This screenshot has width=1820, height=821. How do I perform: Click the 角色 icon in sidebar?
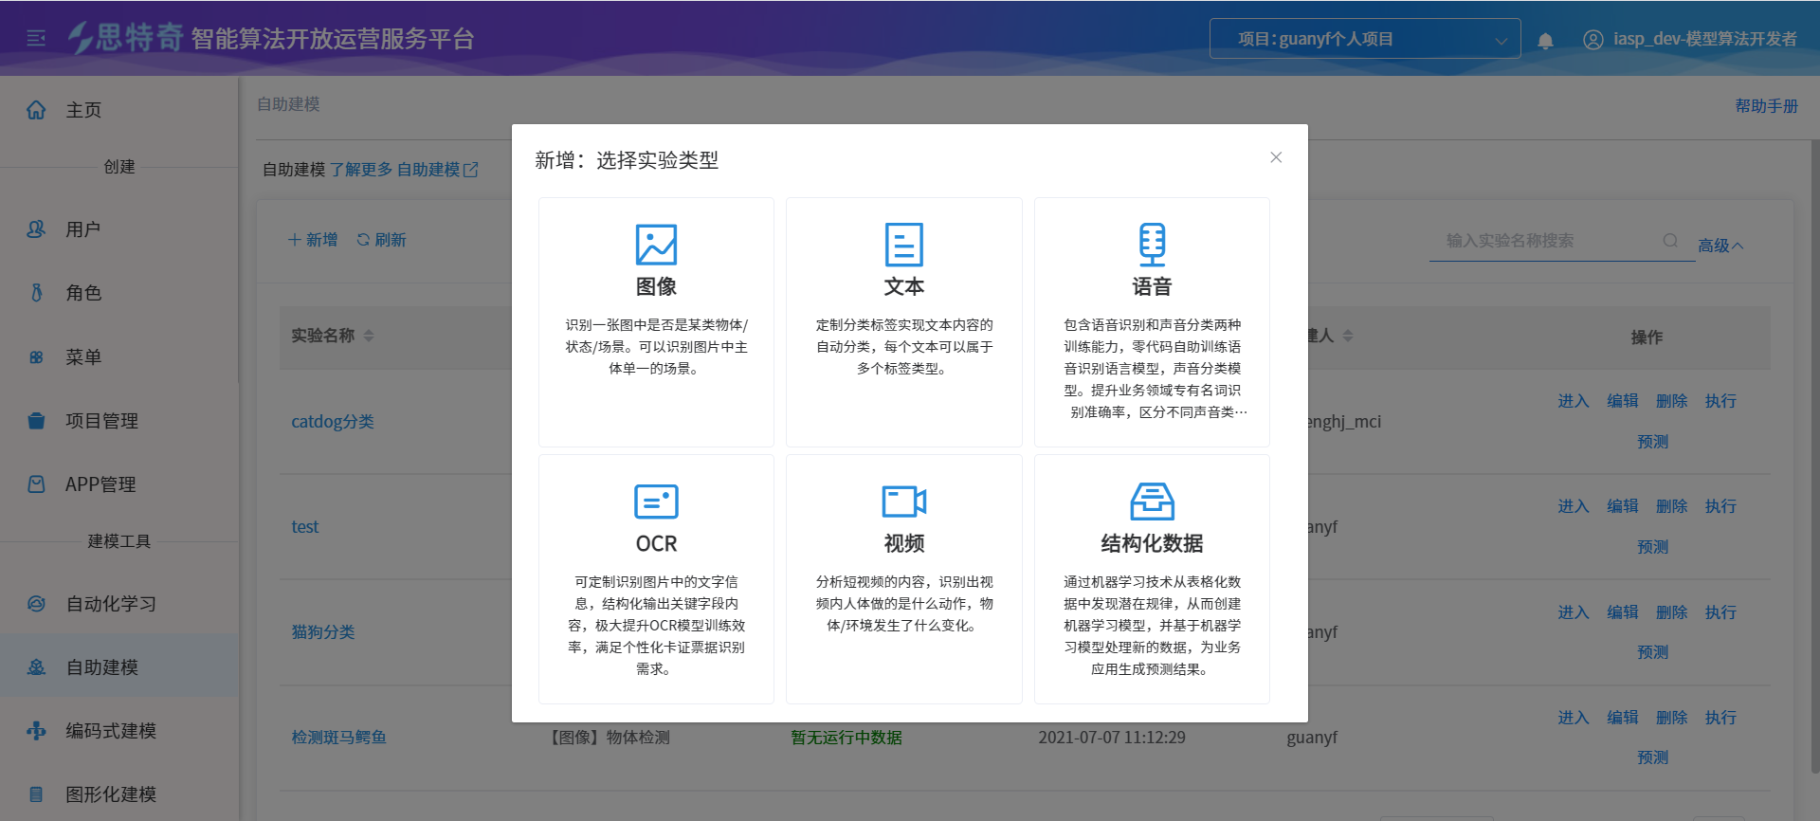[x=36, y=293]
